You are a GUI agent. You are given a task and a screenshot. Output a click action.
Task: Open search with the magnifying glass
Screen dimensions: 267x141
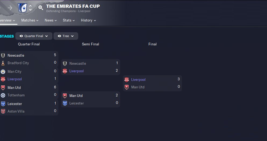[x=41, y=8]
